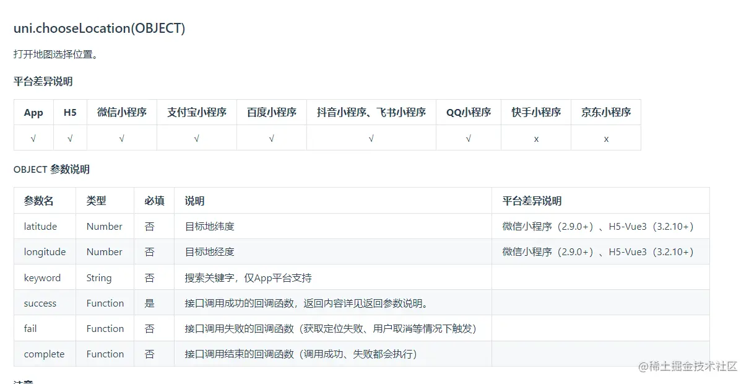Viewport: 749px width, 384px height.
Task: Click the checkmark under 微信小程序
Action: pyautogui.click(x=122, y=139)
